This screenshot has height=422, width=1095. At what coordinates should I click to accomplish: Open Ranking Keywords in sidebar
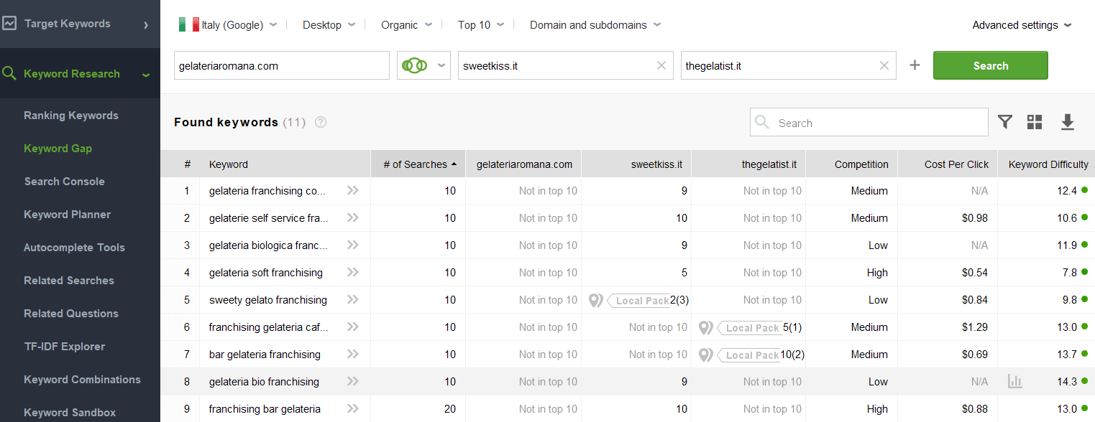point(71,116)
